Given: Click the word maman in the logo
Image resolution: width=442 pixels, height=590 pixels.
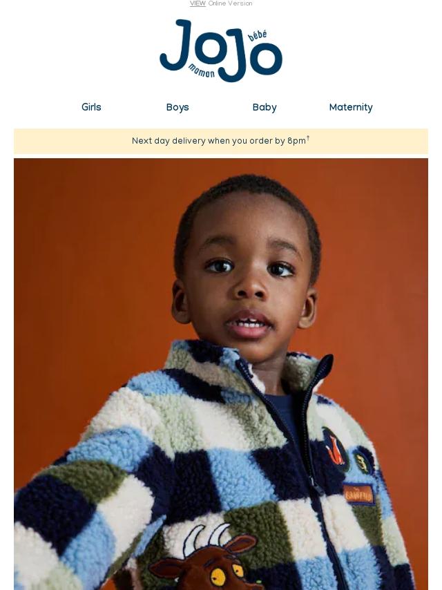Looking at the screenshot, I should [x=201, y=70].
